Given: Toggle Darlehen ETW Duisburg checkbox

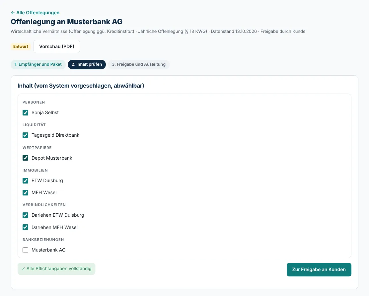Looking at the screenshot, I should point(26,215).
